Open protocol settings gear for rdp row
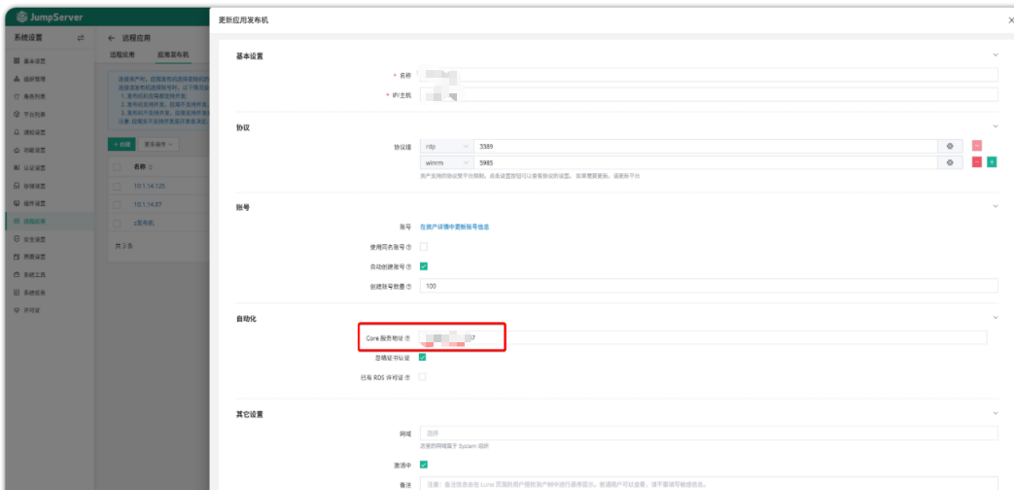Image resolution: width=1014 pixels, height=490 pixels. 950,146
